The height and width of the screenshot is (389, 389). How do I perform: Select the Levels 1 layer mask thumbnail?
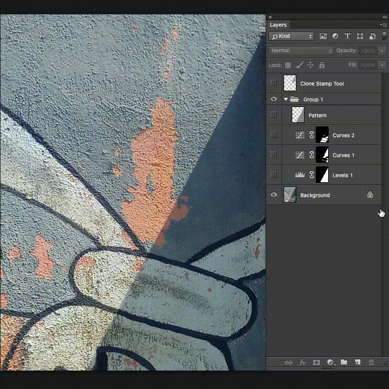tap(322, 175)
